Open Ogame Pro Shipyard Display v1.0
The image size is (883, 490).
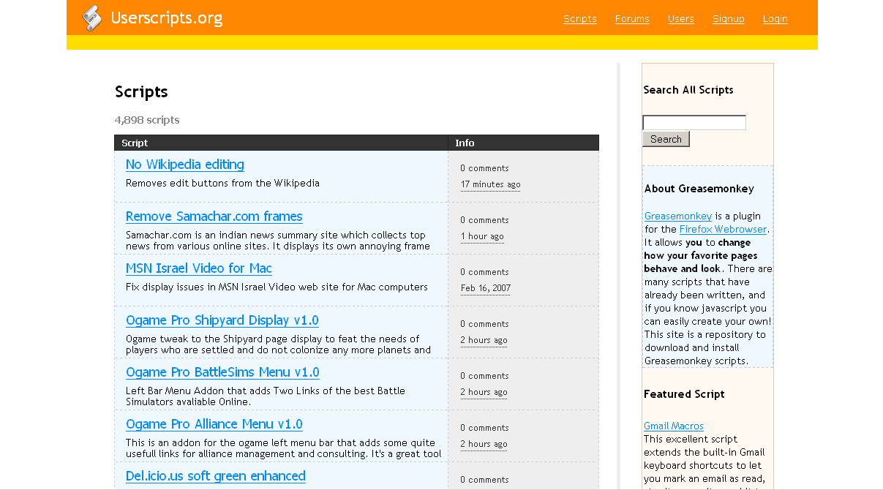pos(222,320)
